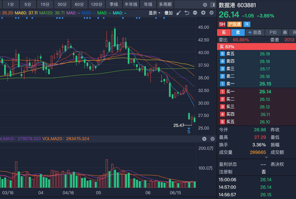Select the drawing brush tool
The height and width of the screenshot is (199, 296).
click(179, 13)
